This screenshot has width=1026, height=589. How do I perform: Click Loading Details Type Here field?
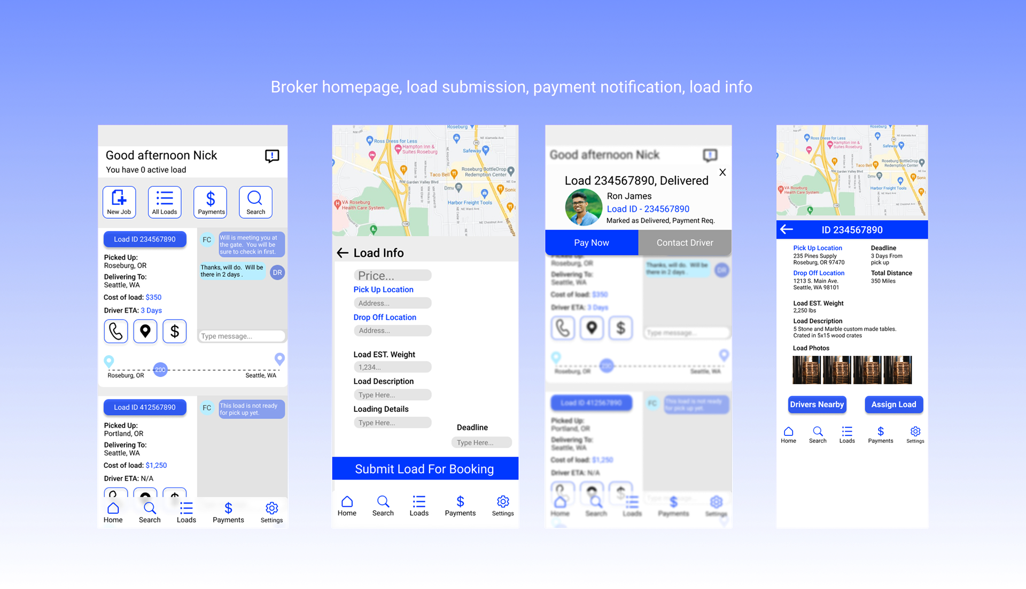pyautogui.click(x=392, y=423)
